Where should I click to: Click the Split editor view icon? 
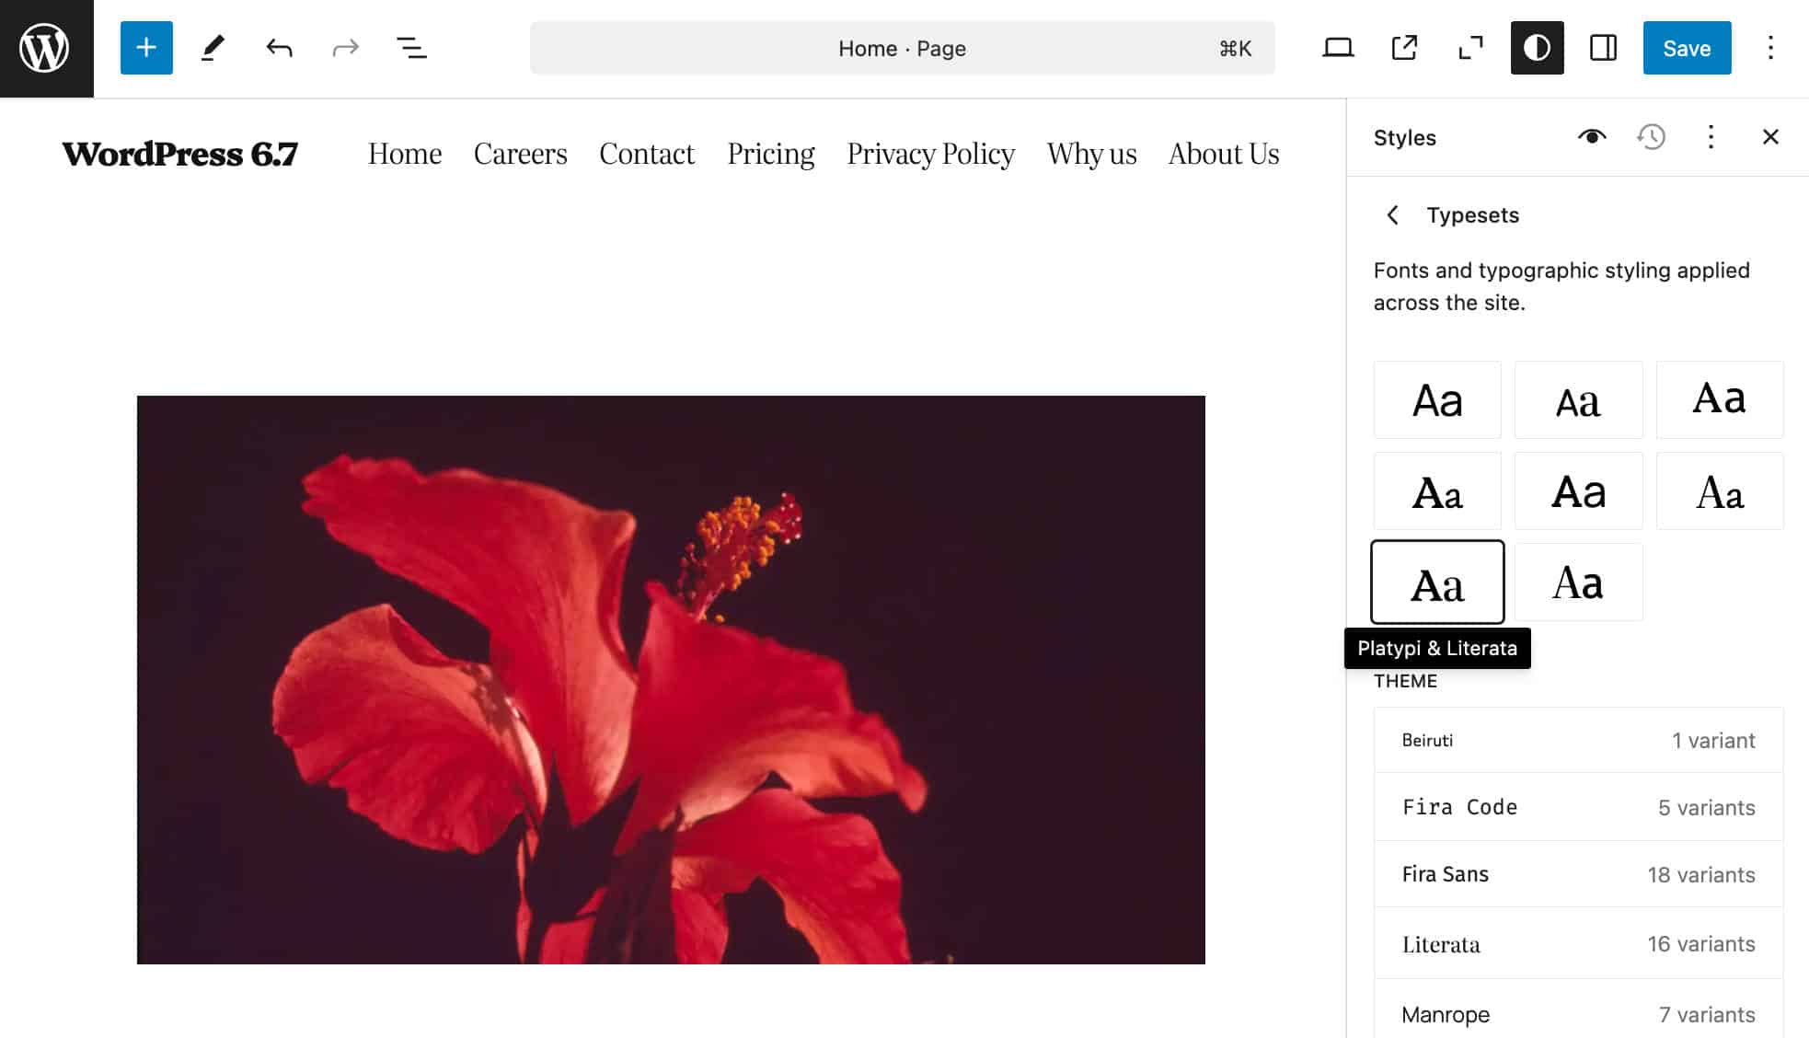(1603, 47)
